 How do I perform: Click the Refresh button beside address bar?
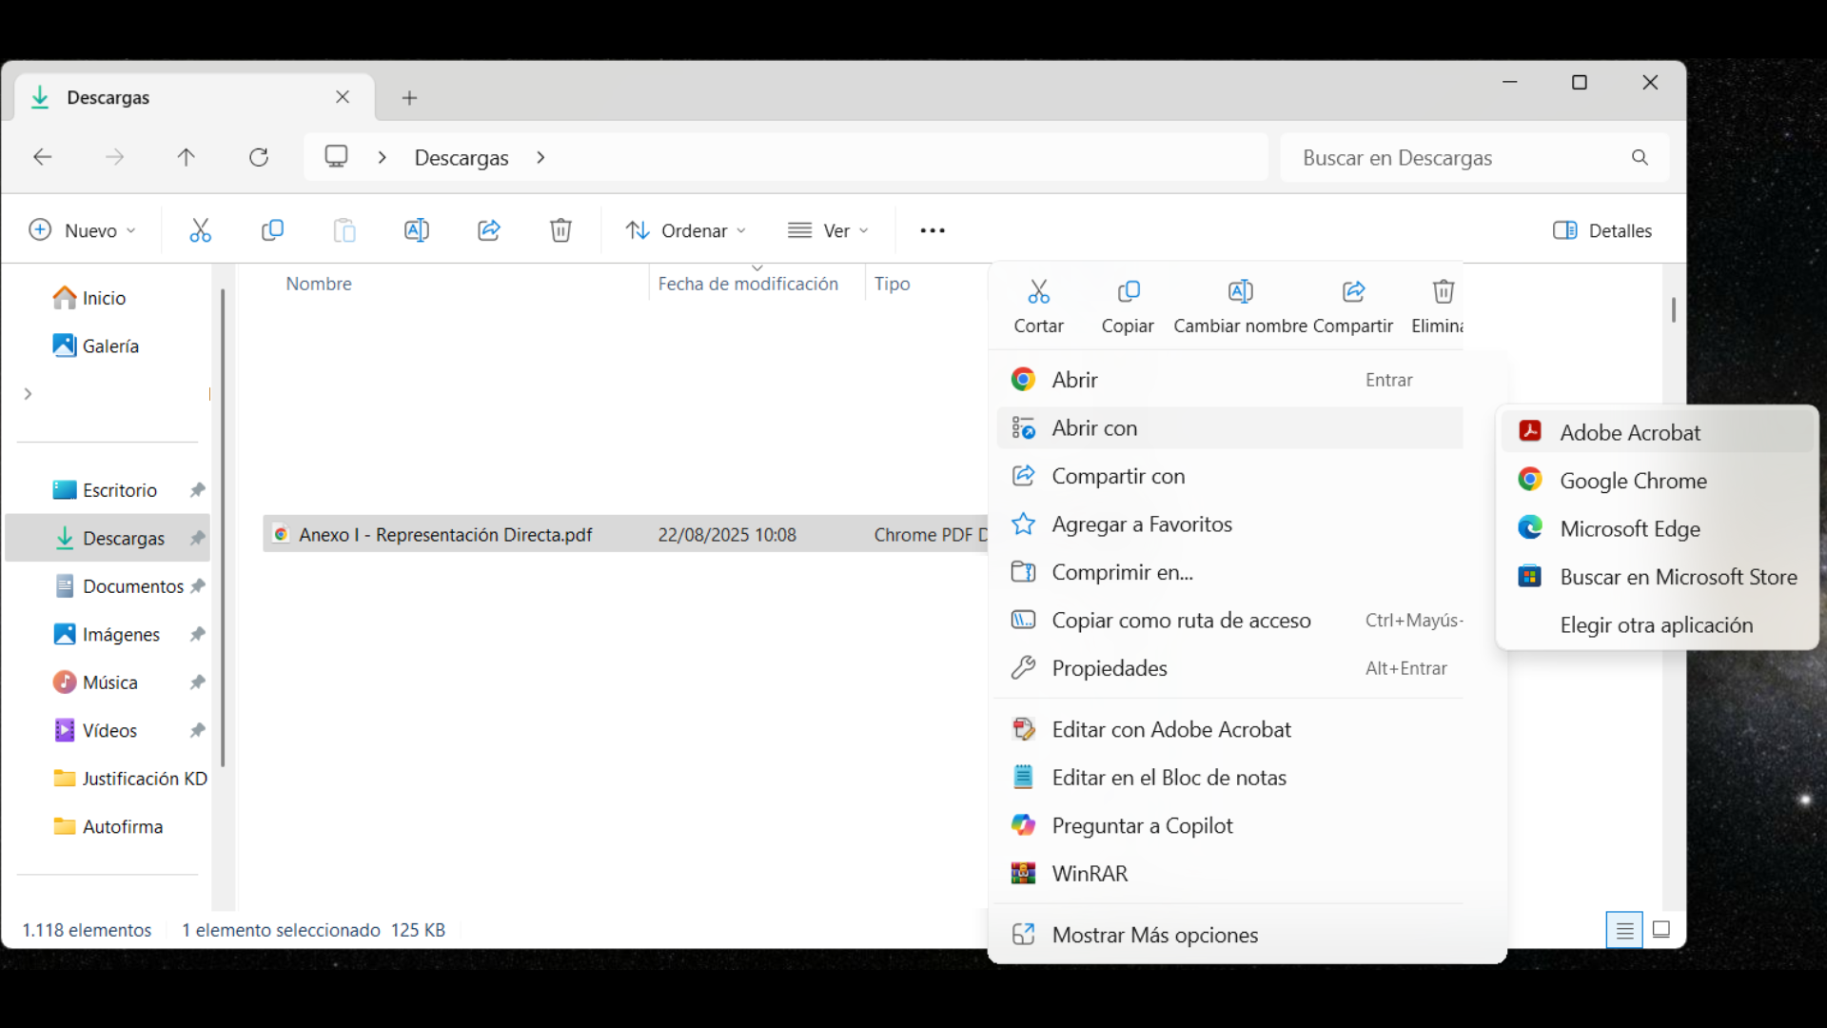coord(259,157)
